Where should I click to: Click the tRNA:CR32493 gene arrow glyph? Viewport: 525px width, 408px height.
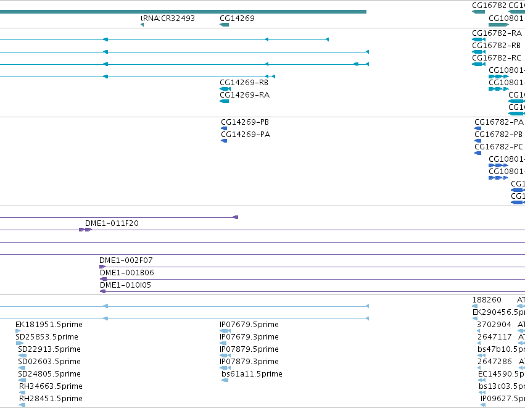click(143, 25)
